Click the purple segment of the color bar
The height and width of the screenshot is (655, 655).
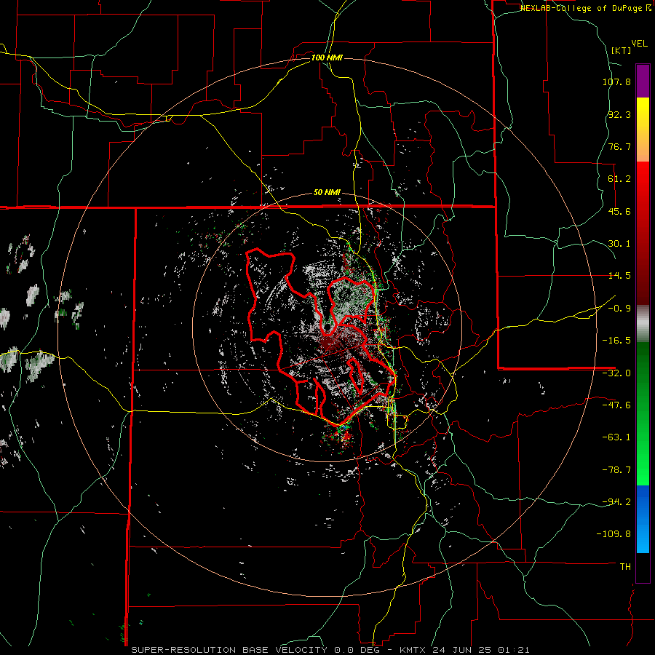pyautogui.click(x=643, y=81)
